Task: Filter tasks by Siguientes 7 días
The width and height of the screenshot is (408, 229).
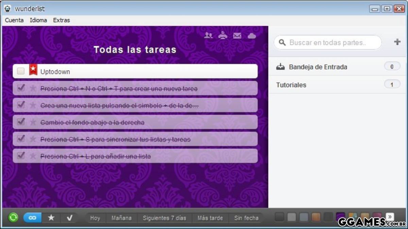Action: [165, 218]
